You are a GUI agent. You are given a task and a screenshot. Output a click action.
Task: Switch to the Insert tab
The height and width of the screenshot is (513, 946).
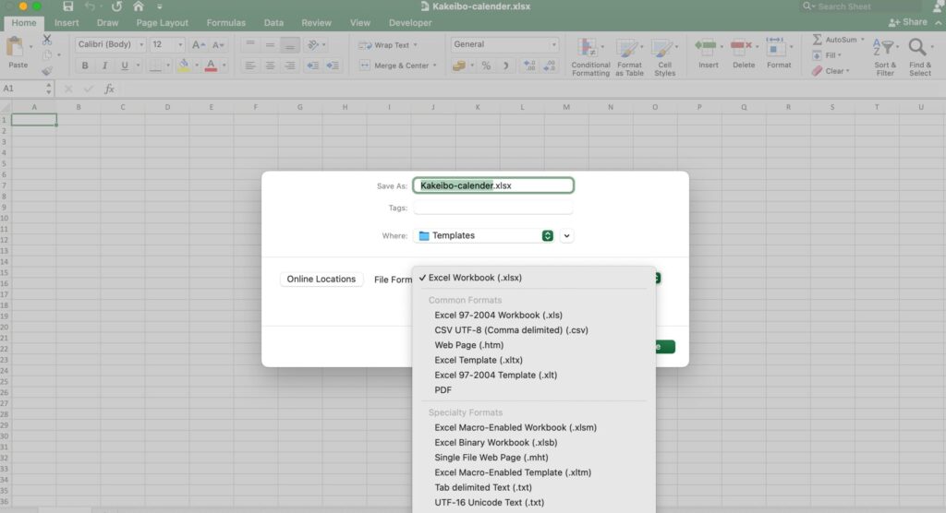[x=67, y=23]
